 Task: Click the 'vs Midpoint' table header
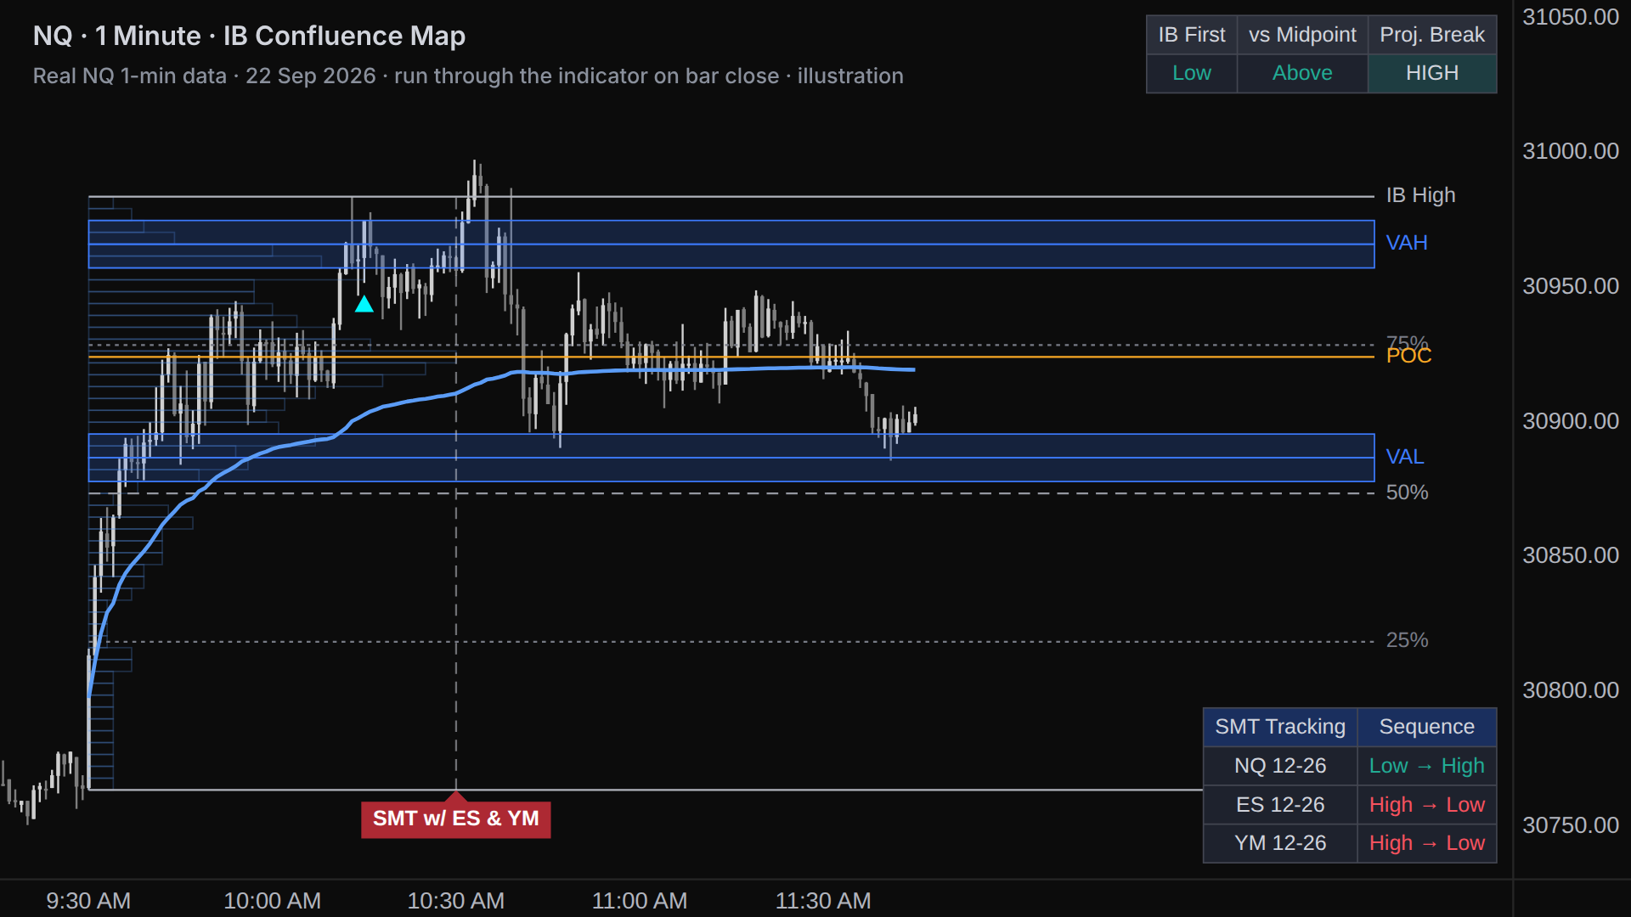click(x=1302, y=35)
